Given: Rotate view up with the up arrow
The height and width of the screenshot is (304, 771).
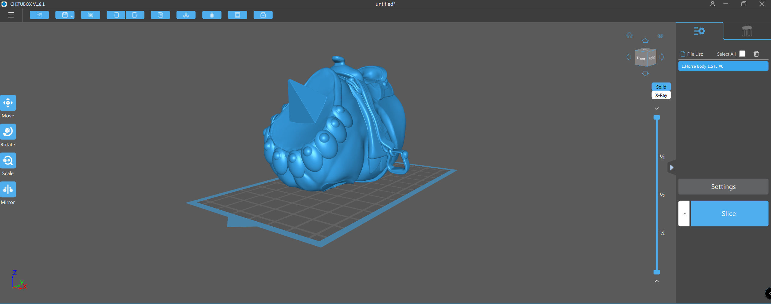Looking at the screenshot, I should [x=645, y=41].
